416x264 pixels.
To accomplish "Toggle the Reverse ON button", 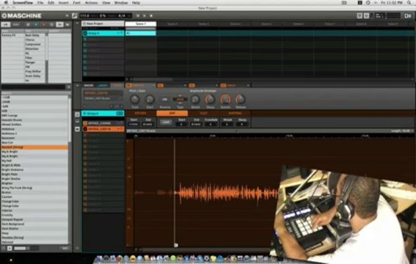I will point(164,100).
